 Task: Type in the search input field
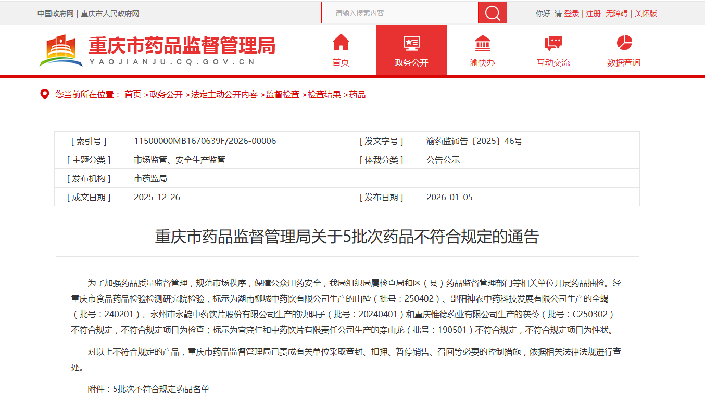[x=399, y=13]
